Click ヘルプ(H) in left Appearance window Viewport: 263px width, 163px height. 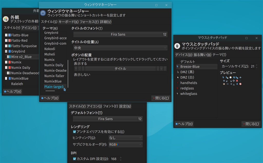pos(13,91)
